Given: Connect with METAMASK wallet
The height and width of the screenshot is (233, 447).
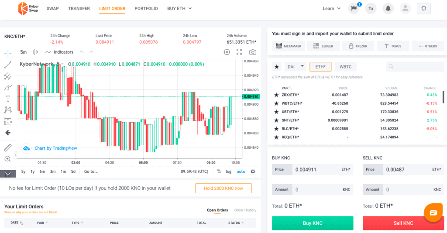Looking at the screenshot, I should tap(289, 46).
